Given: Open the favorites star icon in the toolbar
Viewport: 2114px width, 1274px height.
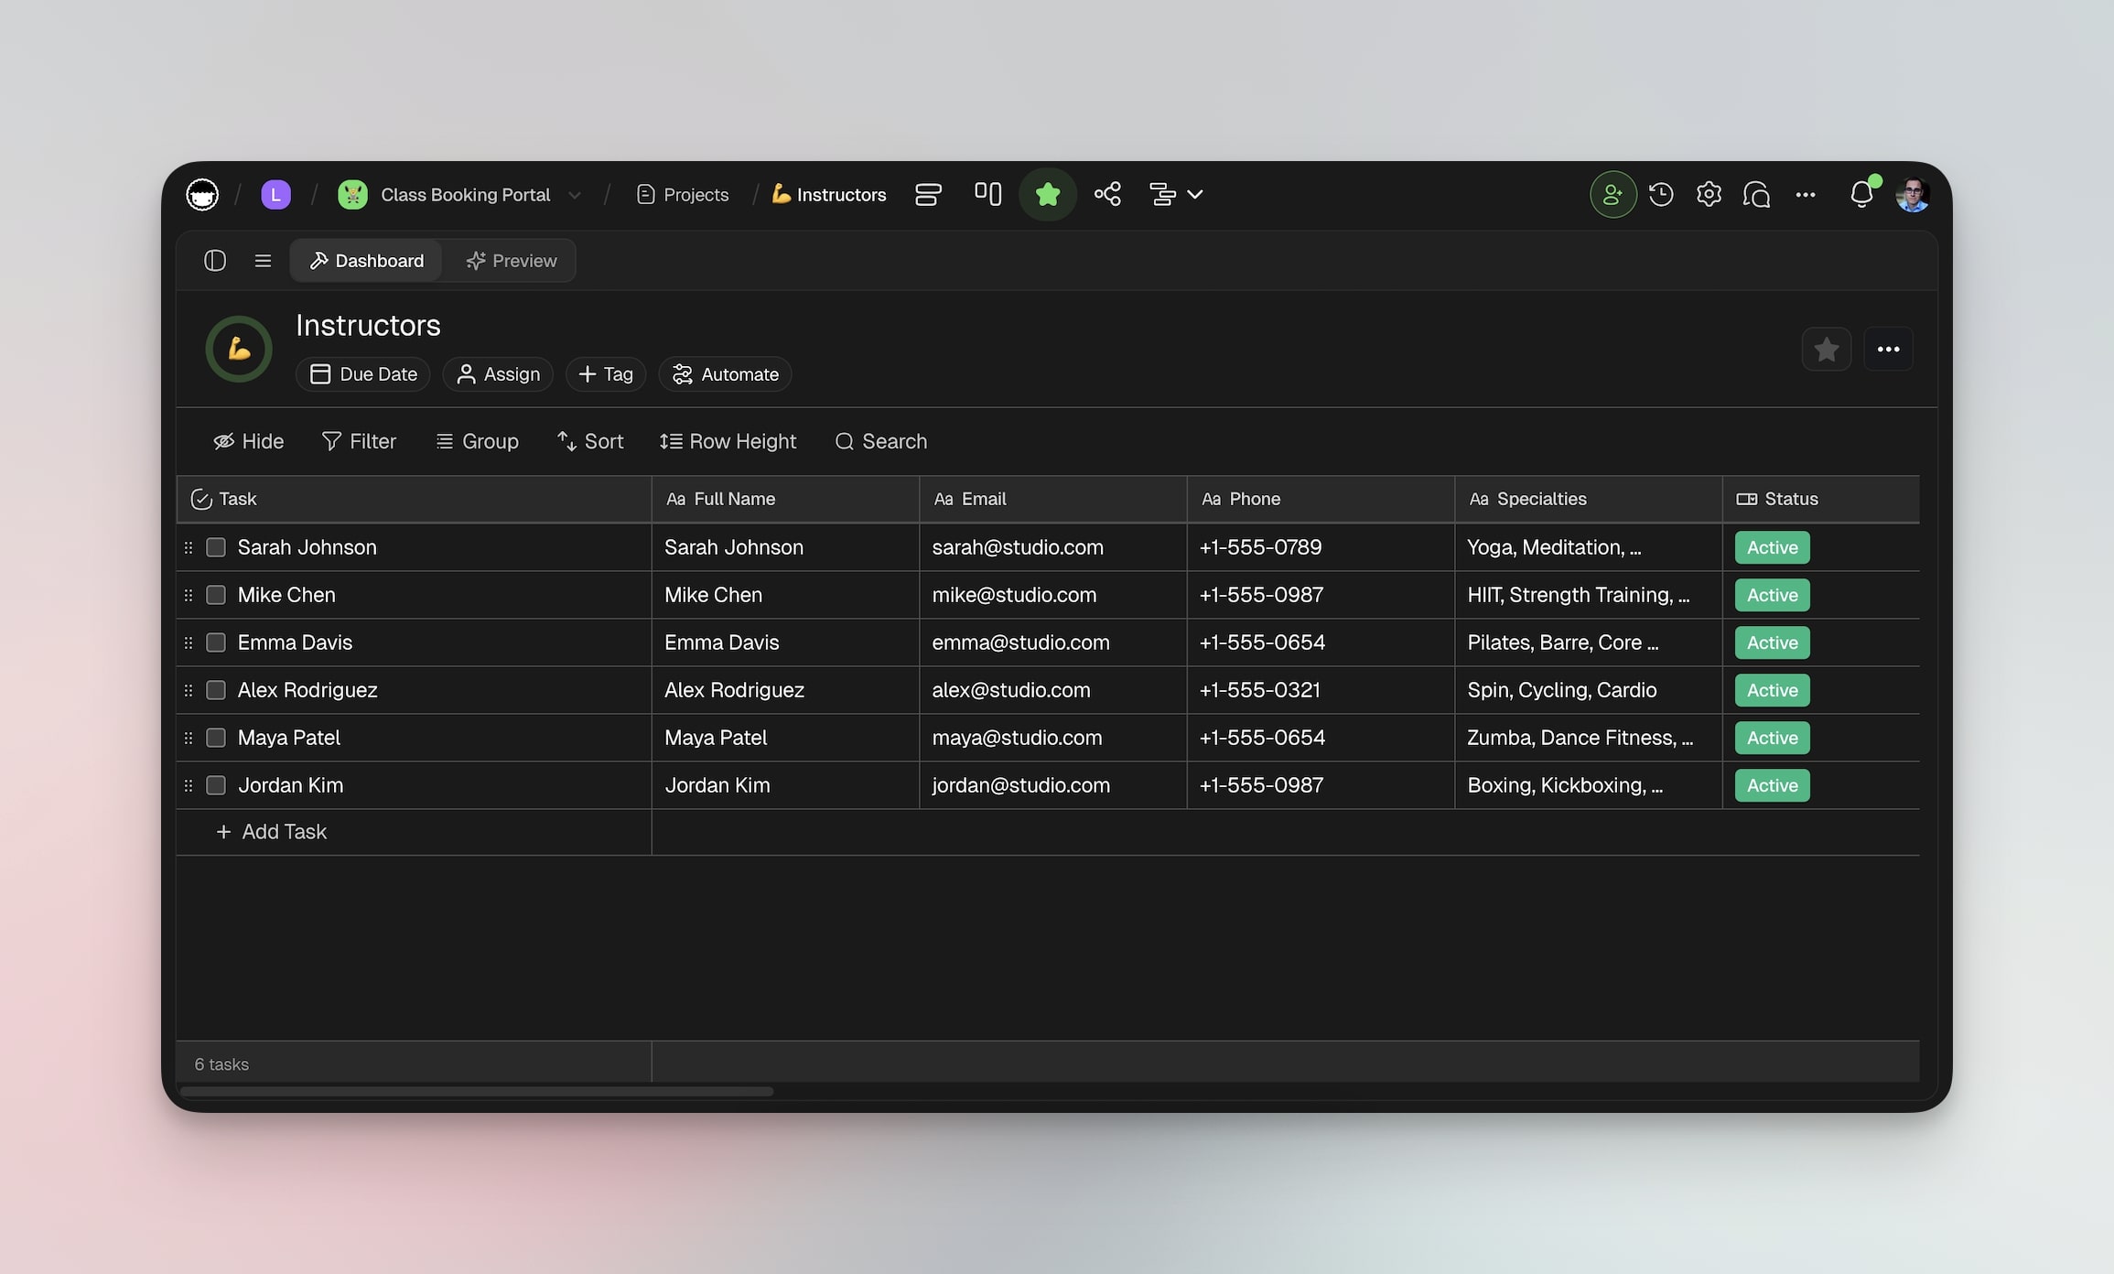Looking at the screenshot, I should (x=1047, y=194).
